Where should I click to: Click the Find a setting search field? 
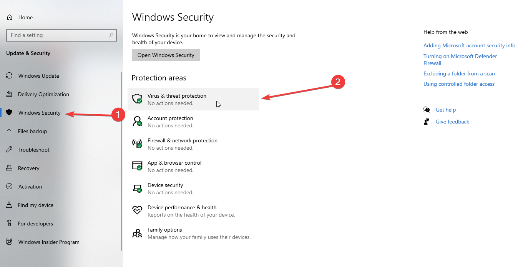[61, 35]
